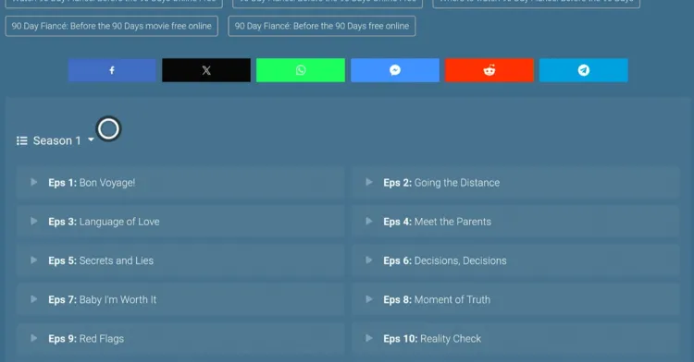Open episode 2 'Going the Distance'
The height and width of the screenshot is (362, 694).
(x=515, y=183)
